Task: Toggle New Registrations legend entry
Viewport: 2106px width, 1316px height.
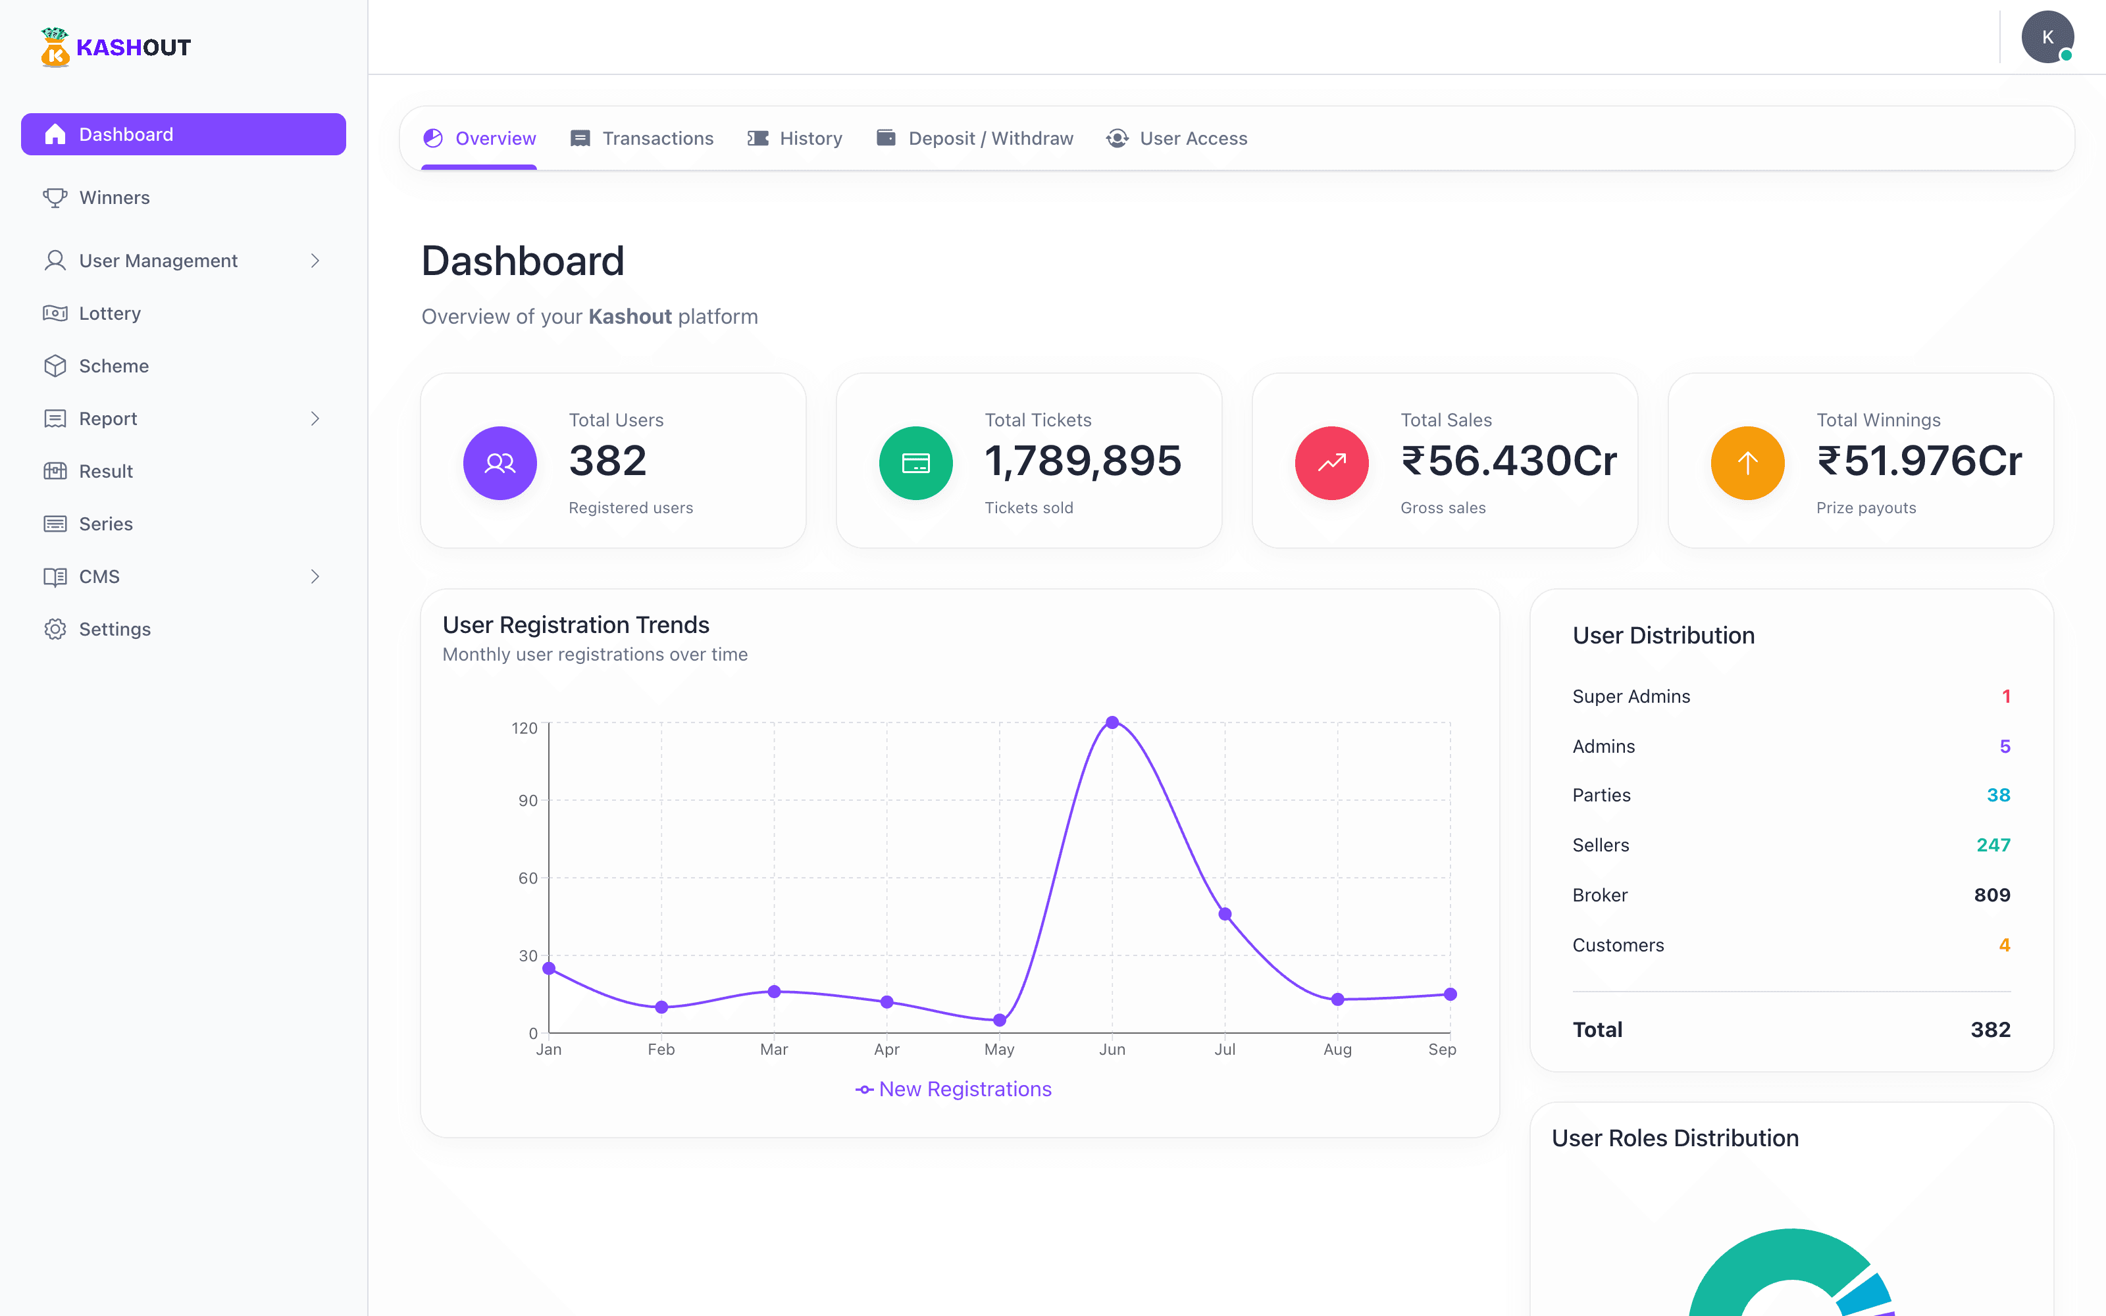Action: tap(954, 1089)
